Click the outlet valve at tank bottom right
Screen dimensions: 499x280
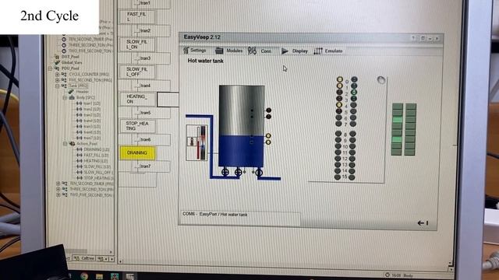[259, 173]
